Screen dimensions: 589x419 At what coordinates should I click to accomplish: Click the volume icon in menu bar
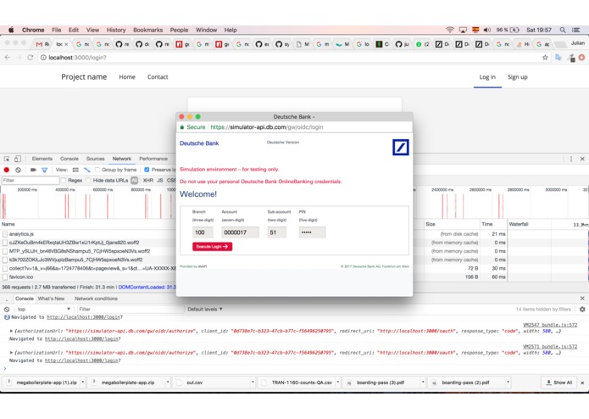pyautogui.click(x=487, y=30)
